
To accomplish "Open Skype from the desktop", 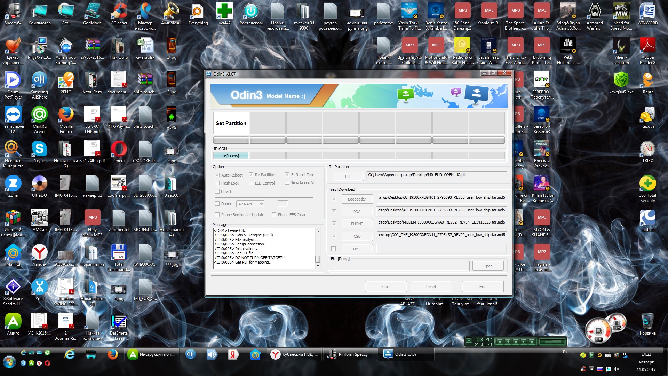I will point(39,149).
